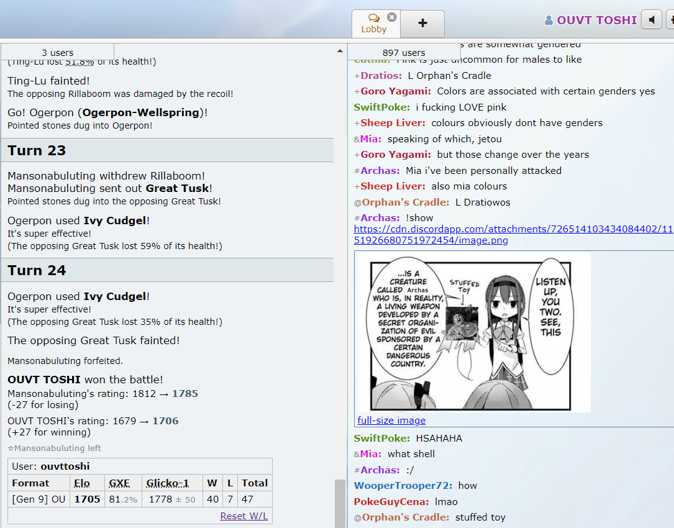Click the Sheep Liver name on the "also mia colours" message
This screenshot has height=528, width=674.
coord(393,186)
